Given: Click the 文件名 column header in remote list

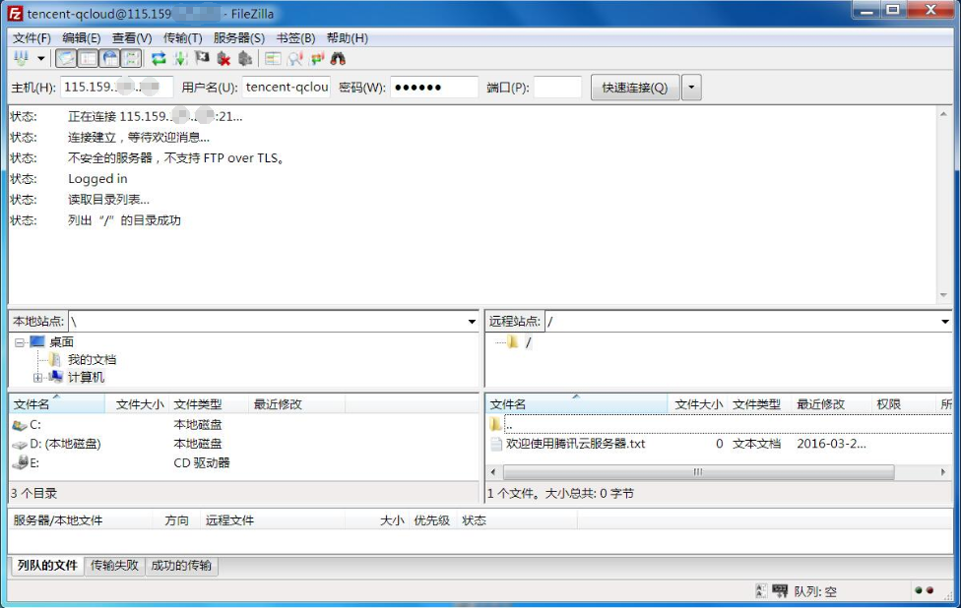Looking at the screenshot, I should pos(508,404).
